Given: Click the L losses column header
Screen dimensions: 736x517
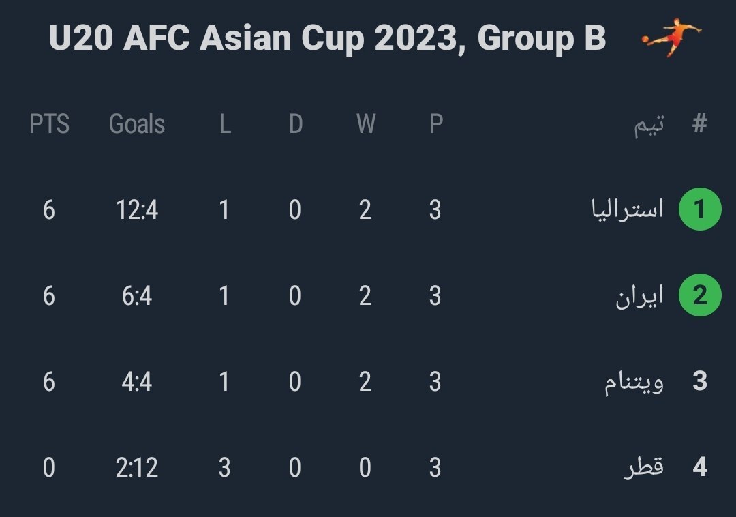Looking at the screenshot, I should pyautogui.click(x=225, y=124).
